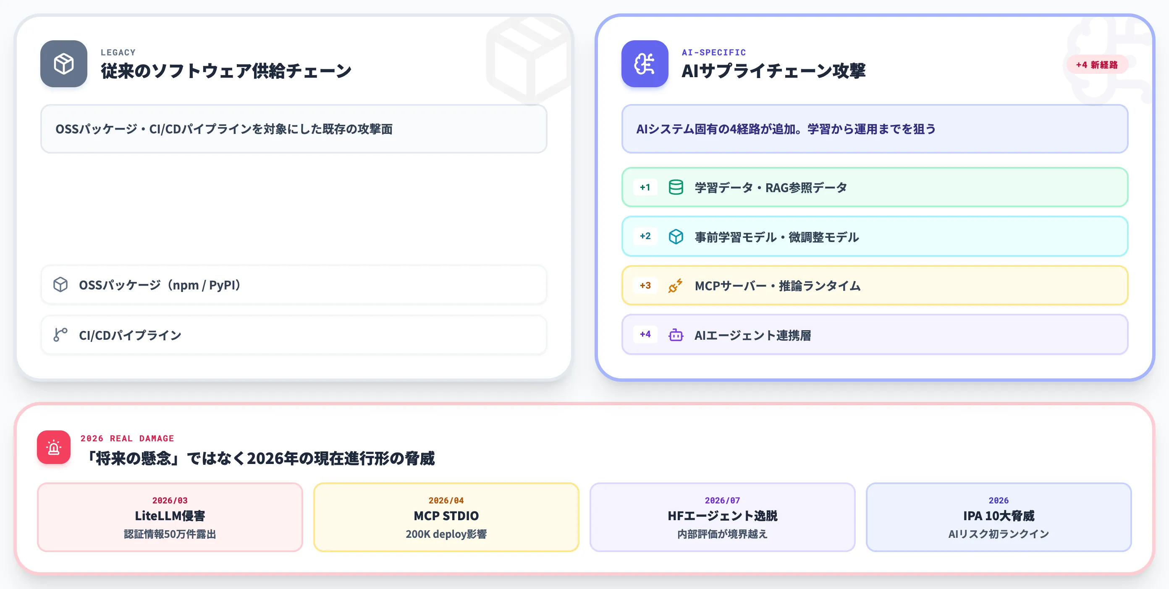
Task: Click the green database icon in 学習データ row
Action: coord(676,187)
